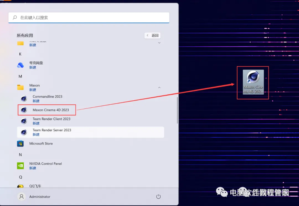Select Maxon Cinema 4D desktop shortcut
Viewport: 299px width, 206px height.
[x=253, y=82]
